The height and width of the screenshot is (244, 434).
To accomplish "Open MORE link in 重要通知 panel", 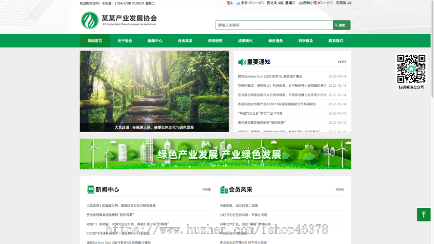I will click(x=342, y=62).
